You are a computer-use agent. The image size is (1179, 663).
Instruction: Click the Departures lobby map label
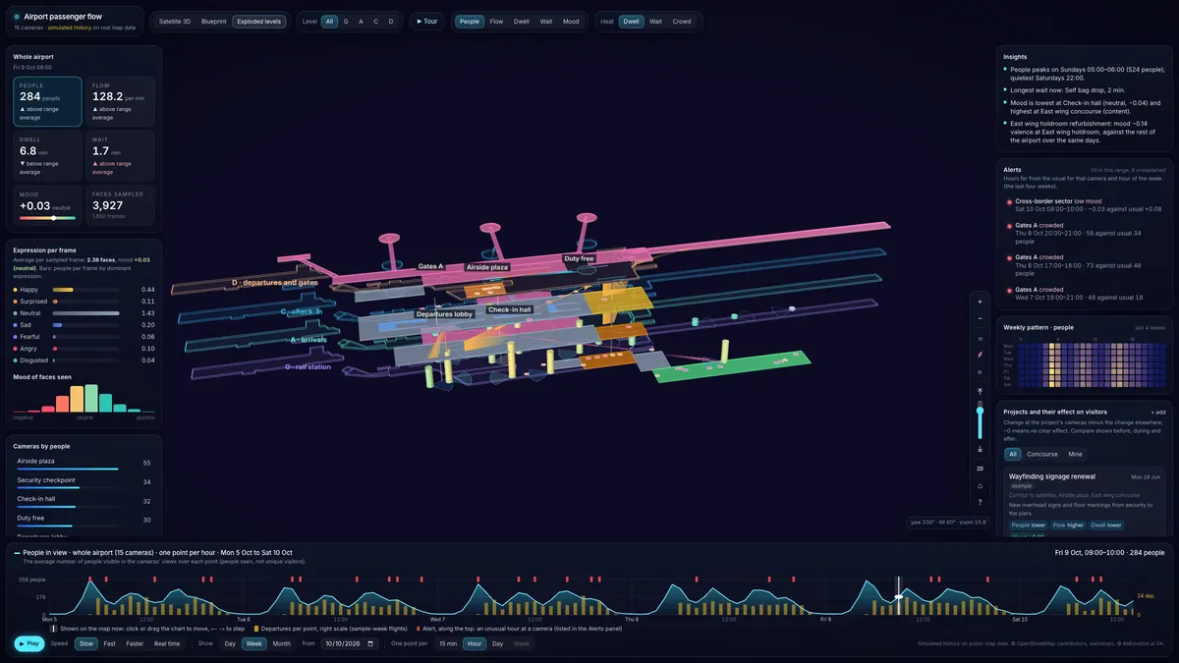click(x=444, y=314)
